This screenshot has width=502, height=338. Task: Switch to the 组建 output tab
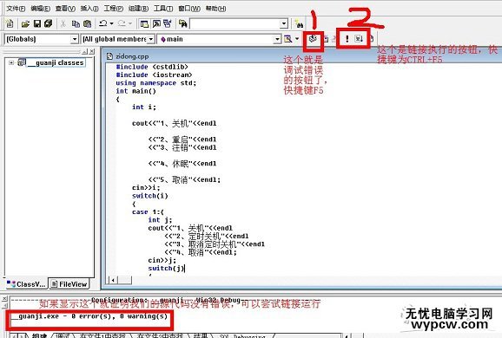40,335
